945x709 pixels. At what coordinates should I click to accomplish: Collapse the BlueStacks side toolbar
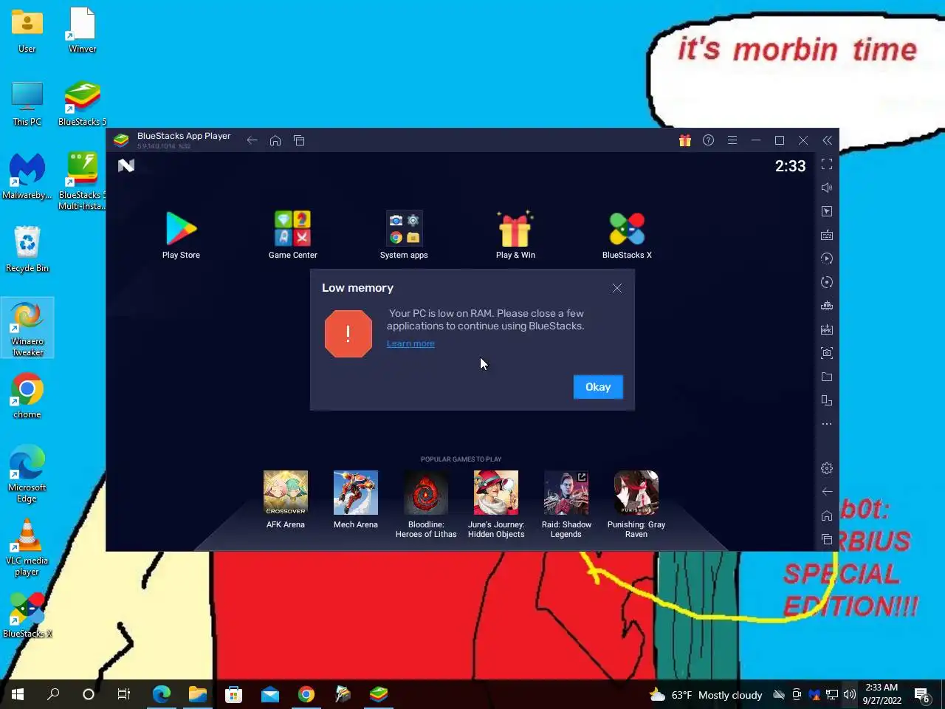827,140
